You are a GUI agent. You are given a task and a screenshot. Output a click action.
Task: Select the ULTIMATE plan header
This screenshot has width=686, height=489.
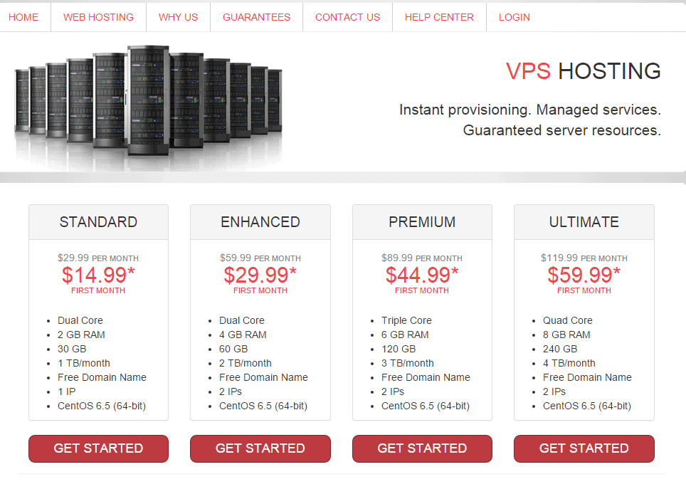tap(584, 222)
